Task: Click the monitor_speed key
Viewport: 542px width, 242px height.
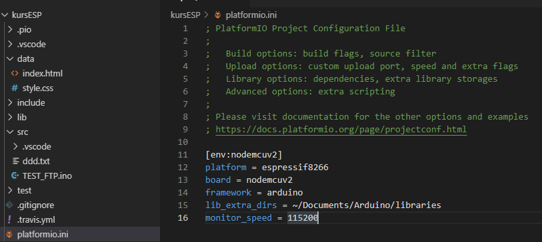Action: 239,218
